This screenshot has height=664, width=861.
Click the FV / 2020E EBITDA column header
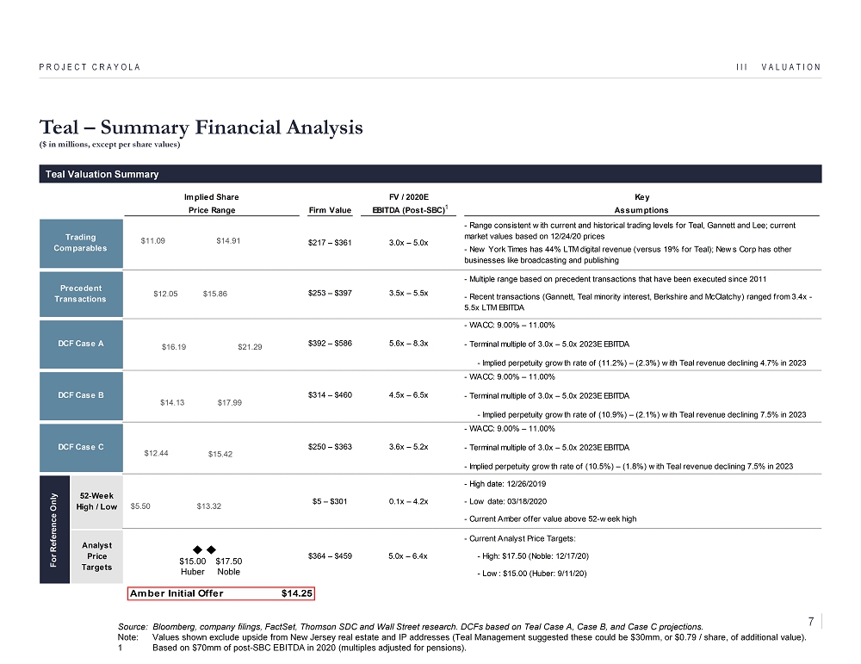[x=408, y=203]
